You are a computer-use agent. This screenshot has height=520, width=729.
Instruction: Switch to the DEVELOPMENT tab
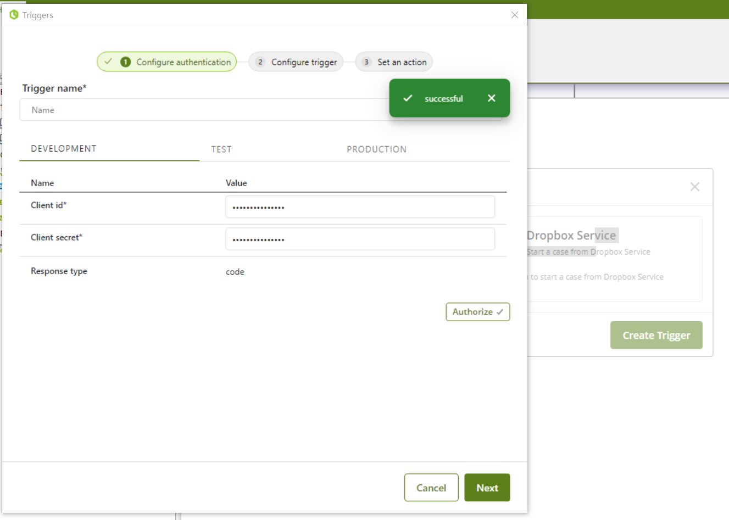[64, 149]
